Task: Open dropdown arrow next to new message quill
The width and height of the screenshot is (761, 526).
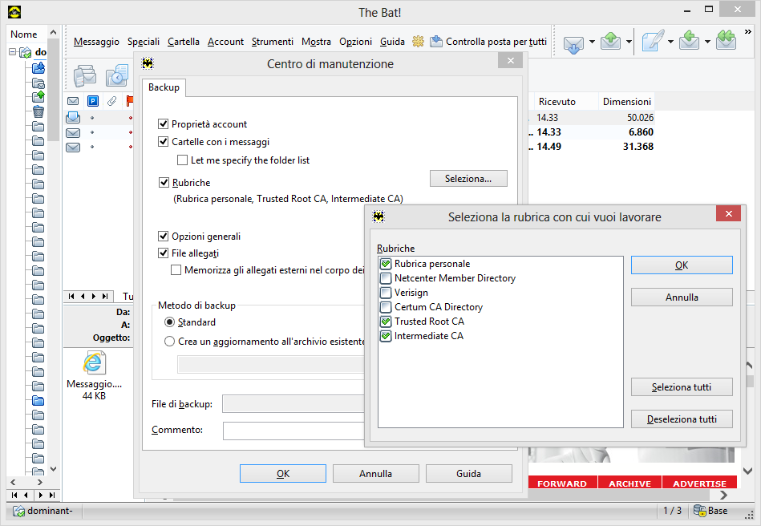Action: (670, 42)
